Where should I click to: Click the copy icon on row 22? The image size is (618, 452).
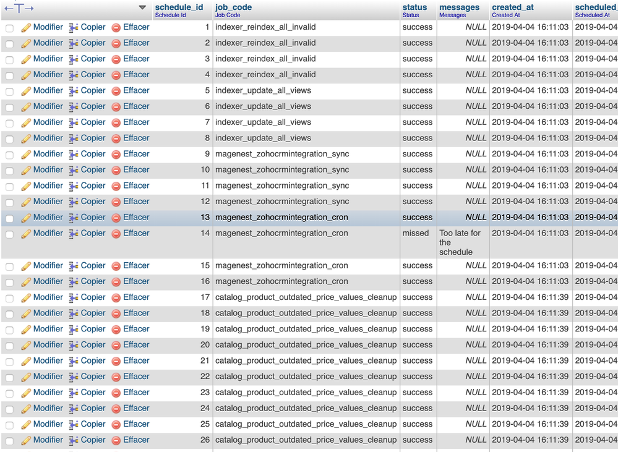coord(74,377)
